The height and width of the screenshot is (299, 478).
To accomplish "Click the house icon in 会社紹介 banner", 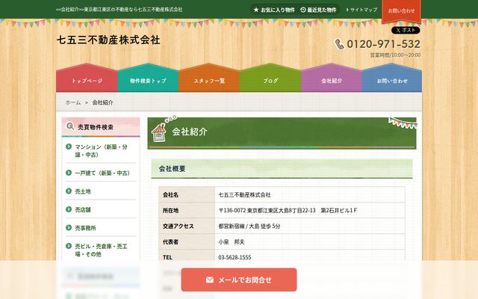I will tap(159, 132).
